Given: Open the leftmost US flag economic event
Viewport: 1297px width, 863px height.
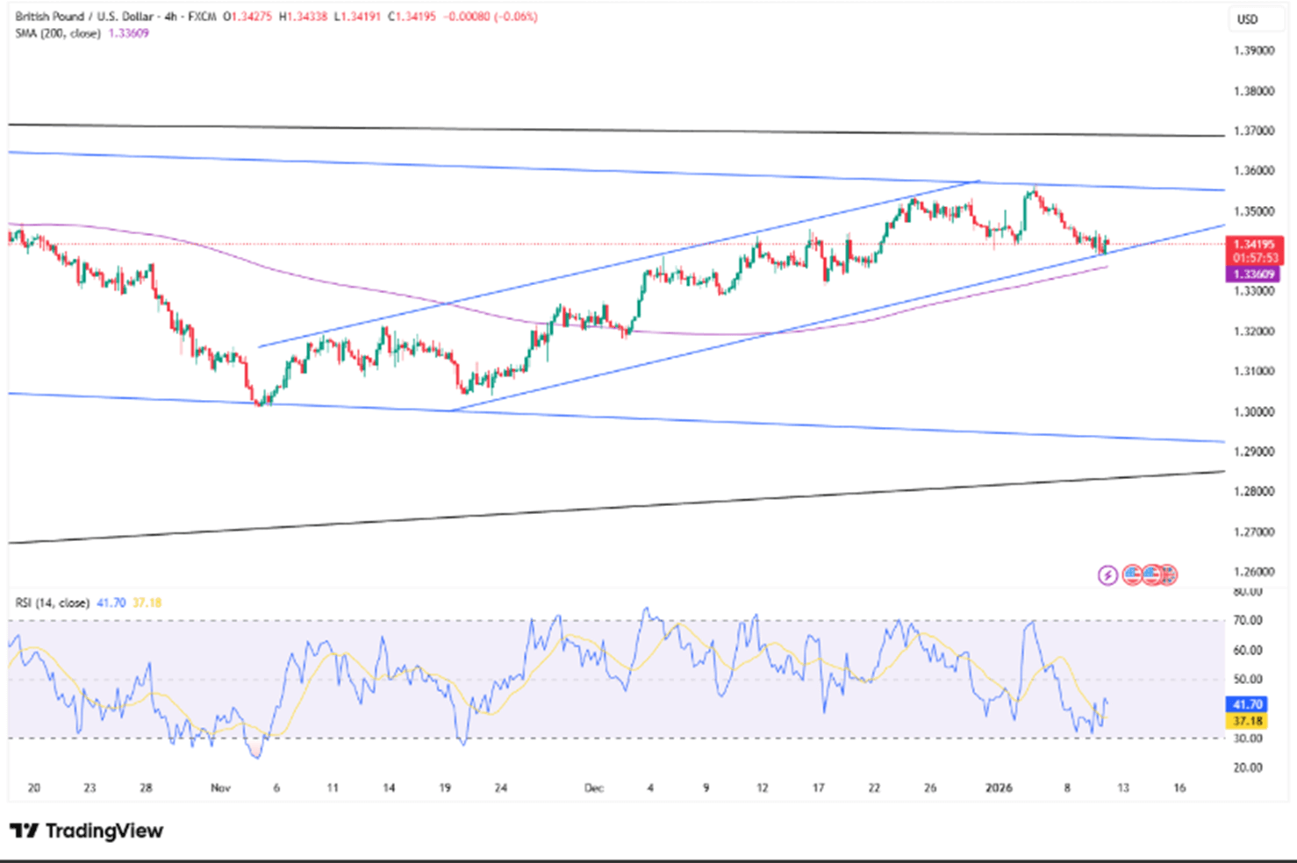Looking at the screenshot, I should point(1132,575).
